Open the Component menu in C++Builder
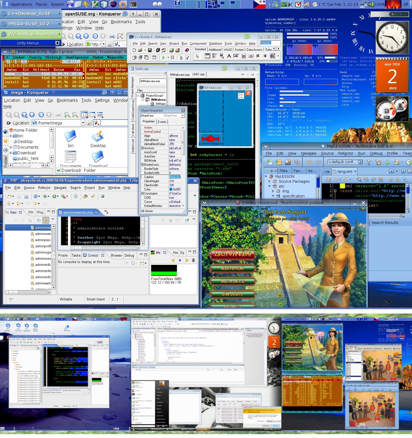The width and height of the screenshot is (412, 438). pos(198,44)
